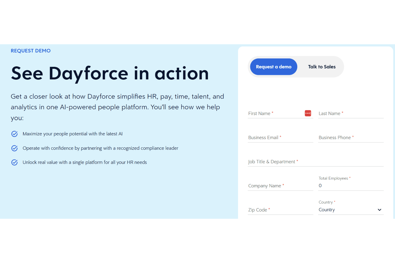
Task: Click the Company Name field
Action: [x=280, y=186]
